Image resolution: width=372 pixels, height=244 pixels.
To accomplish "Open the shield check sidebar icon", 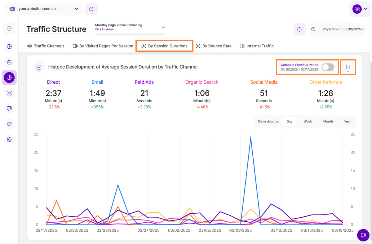I will [9, 124].
